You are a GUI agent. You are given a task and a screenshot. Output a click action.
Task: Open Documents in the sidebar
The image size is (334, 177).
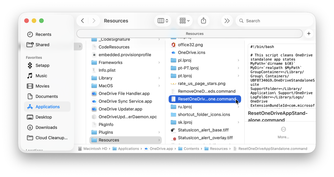(x=47, y=96)
